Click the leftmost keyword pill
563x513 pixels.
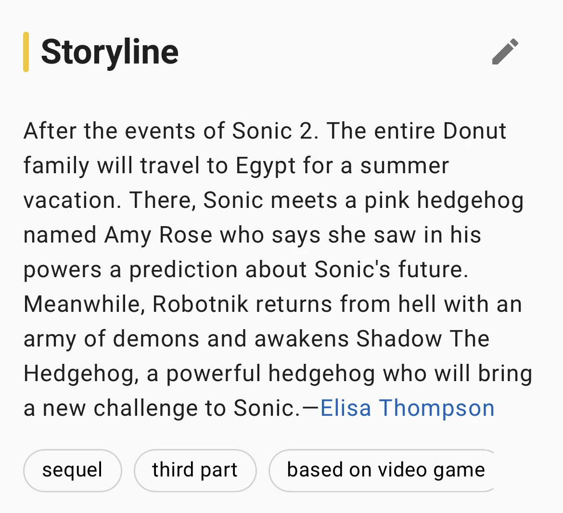pos(72,470)
